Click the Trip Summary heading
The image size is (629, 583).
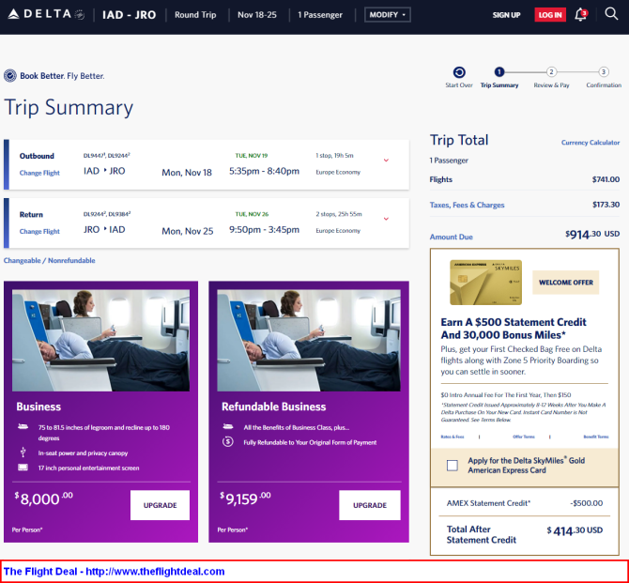tap(69, 108)
